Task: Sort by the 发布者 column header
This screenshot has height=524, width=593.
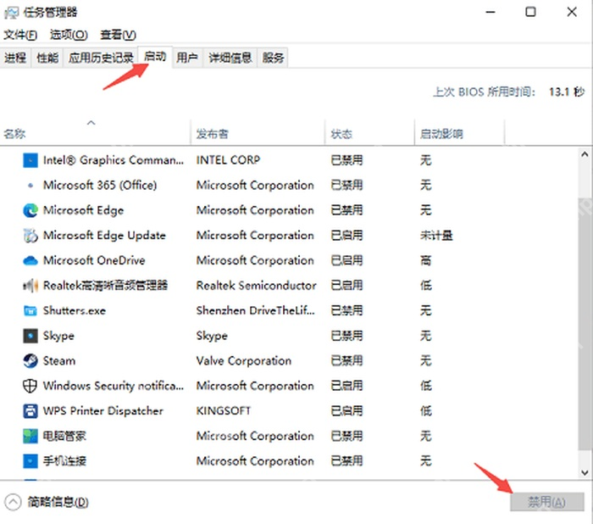Action: (258, 133)
